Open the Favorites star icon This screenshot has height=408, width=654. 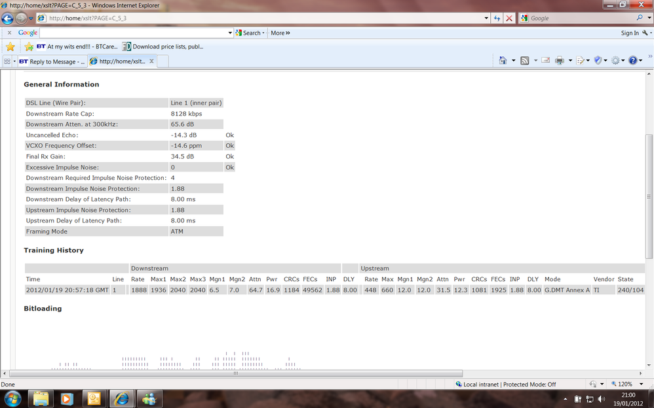point(10,46)
